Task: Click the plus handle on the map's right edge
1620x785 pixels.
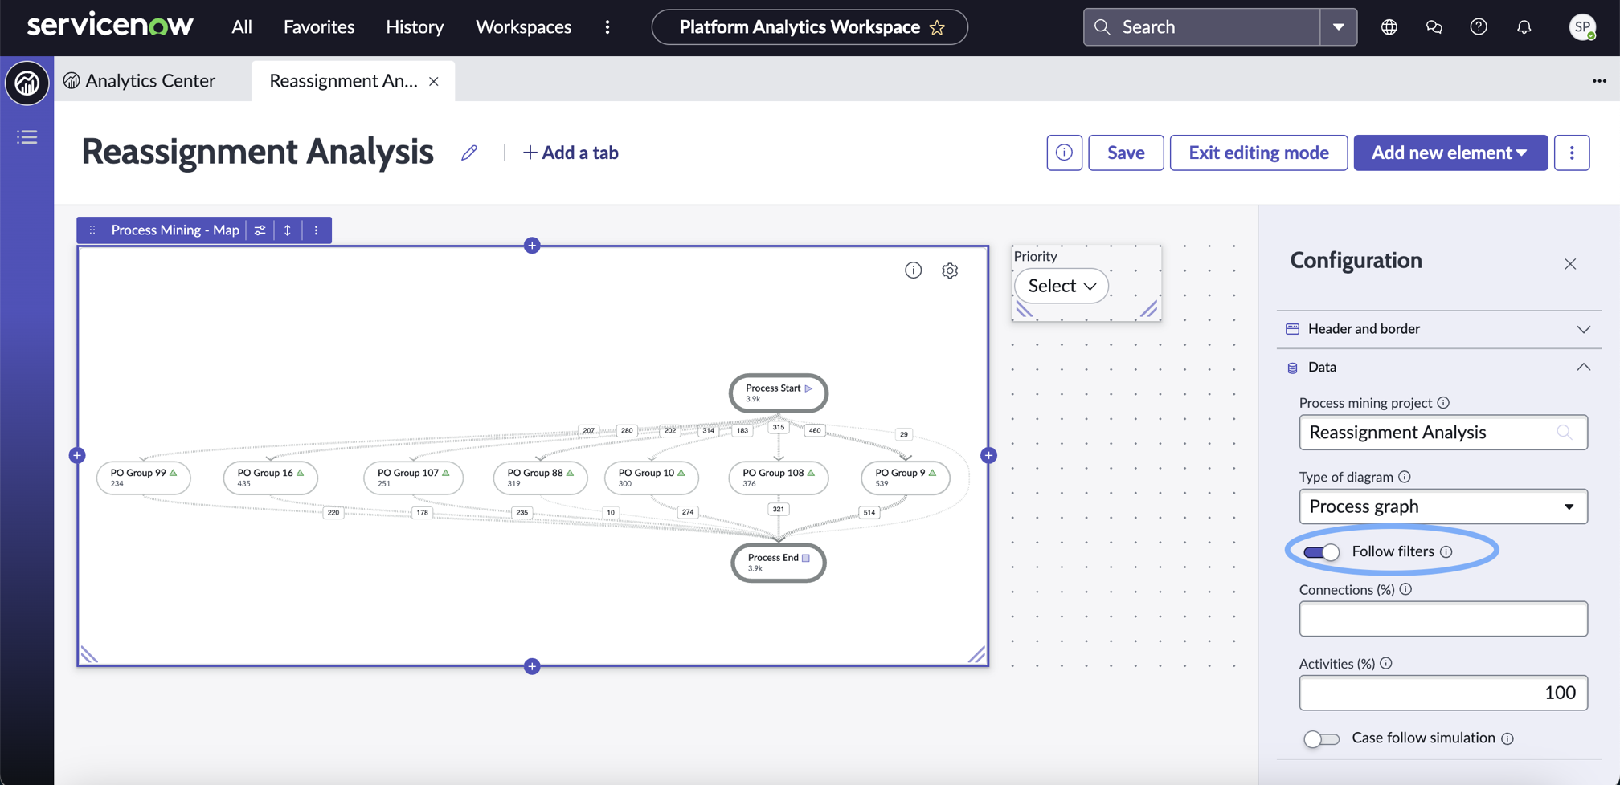Action: coord(988,456)
